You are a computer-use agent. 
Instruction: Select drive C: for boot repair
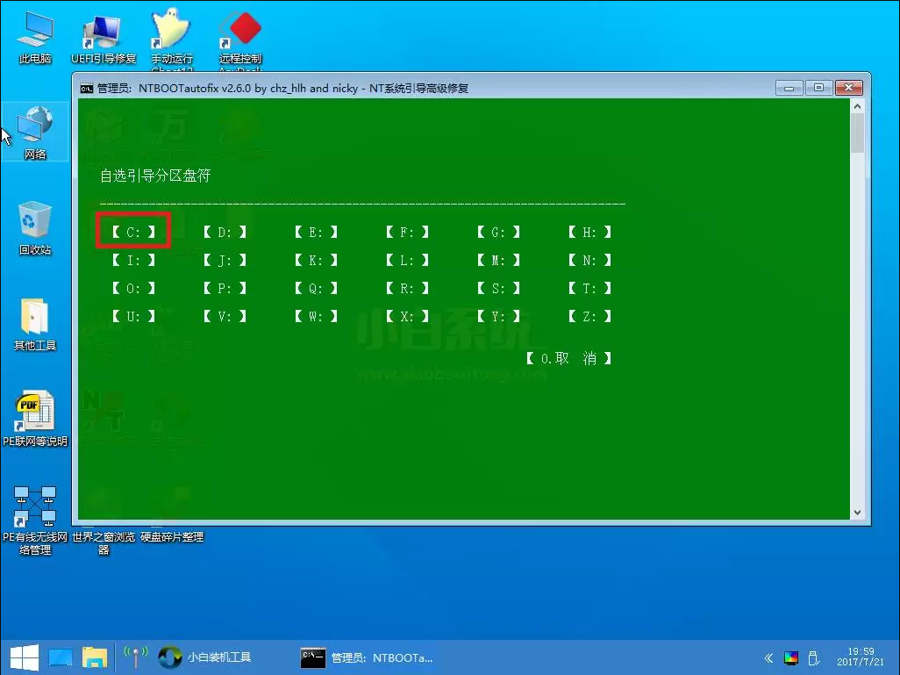pyautogui.click(x=132, y=231)
